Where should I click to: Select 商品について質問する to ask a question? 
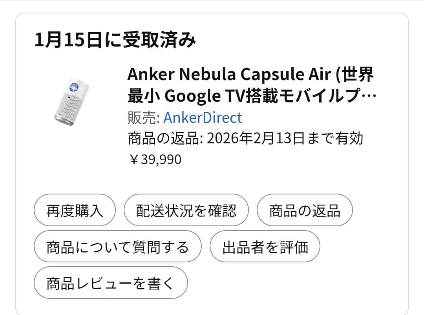coord(117,246)
